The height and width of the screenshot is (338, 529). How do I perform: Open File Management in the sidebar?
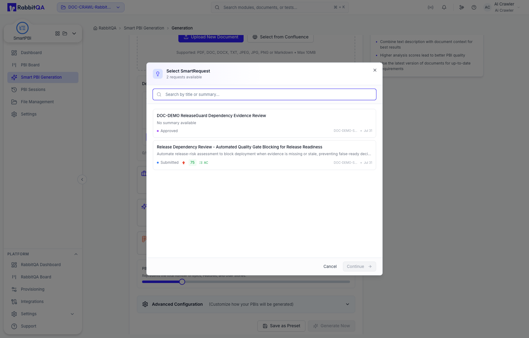pyautogui.click(x=43, y=102)
